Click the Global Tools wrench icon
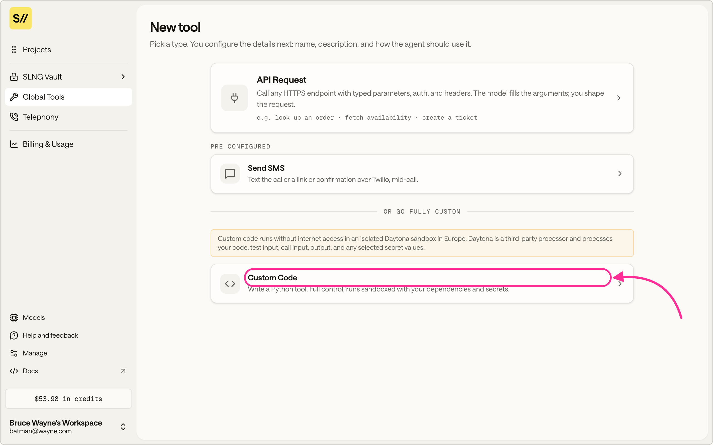Viewport: 713px width, 445px height. pos(14,97)
